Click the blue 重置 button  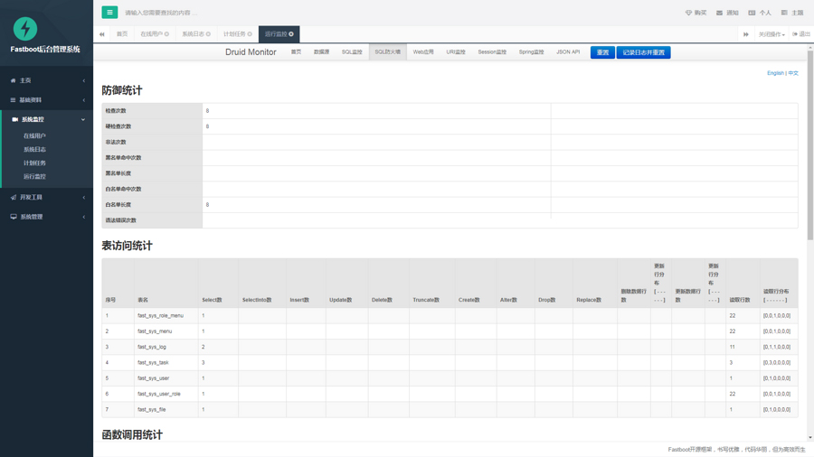coord(602,52)
